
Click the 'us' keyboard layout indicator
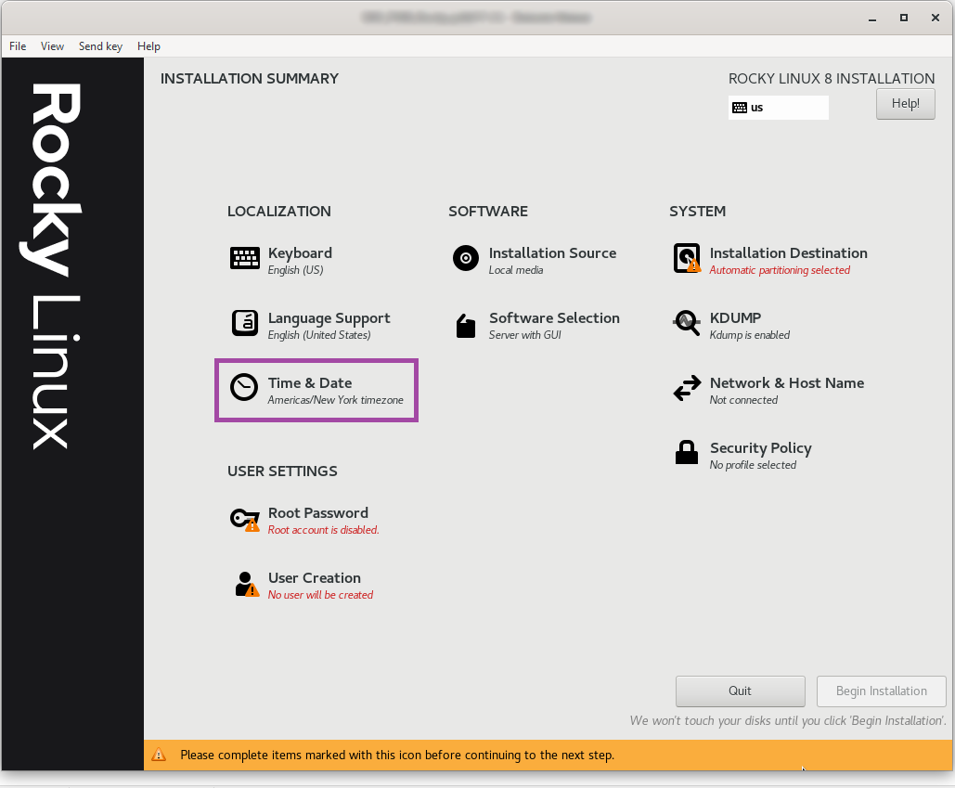[x=779, y=108]
